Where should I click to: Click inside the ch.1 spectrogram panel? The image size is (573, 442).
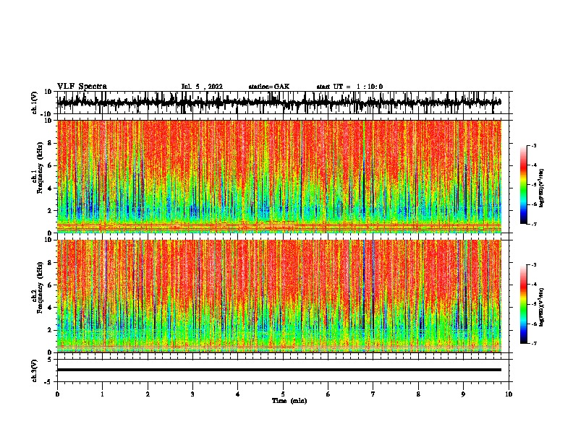point(279,176)
